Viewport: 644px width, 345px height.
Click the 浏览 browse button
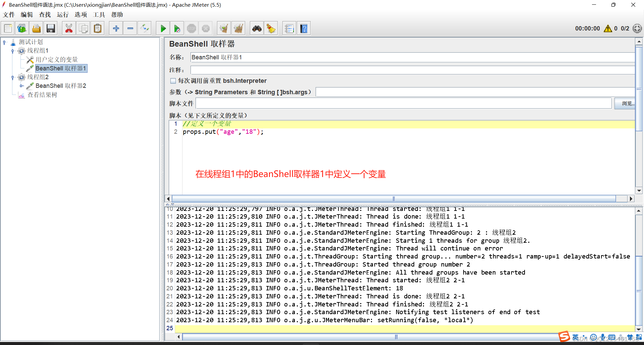(626, 104)
